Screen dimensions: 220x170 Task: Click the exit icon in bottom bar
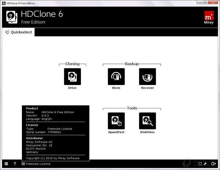coord(214,164)
